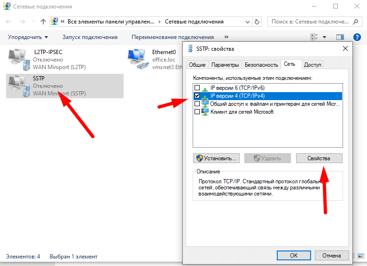The image size is (367, 266).
Task: Confirm dialog with OK button
Action: [x=294, y=256]
